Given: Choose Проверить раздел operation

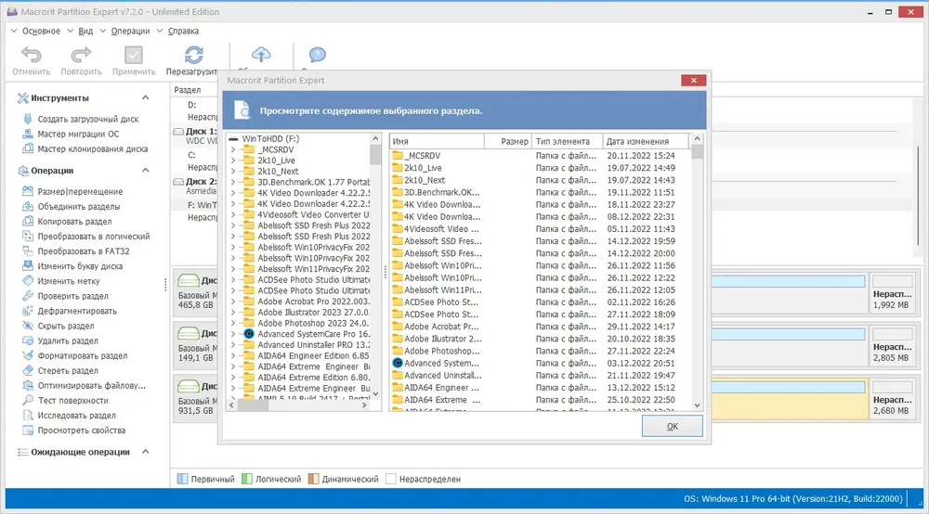Looking at the screenshot, I should click(72, 296).
